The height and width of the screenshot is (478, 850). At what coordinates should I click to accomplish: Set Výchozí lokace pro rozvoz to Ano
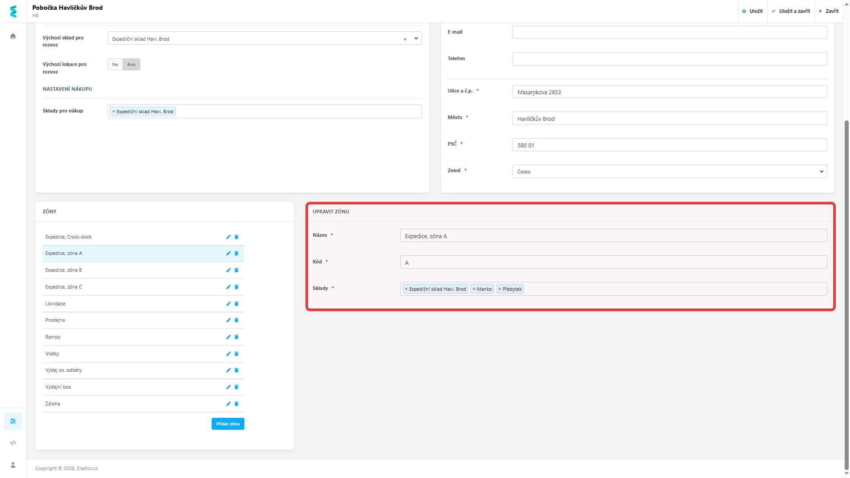[131, 65]
